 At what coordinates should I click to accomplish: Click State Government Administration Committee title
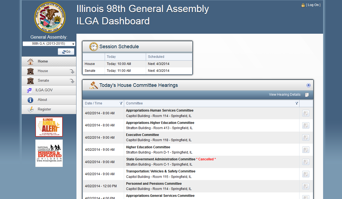coord(161,159)
